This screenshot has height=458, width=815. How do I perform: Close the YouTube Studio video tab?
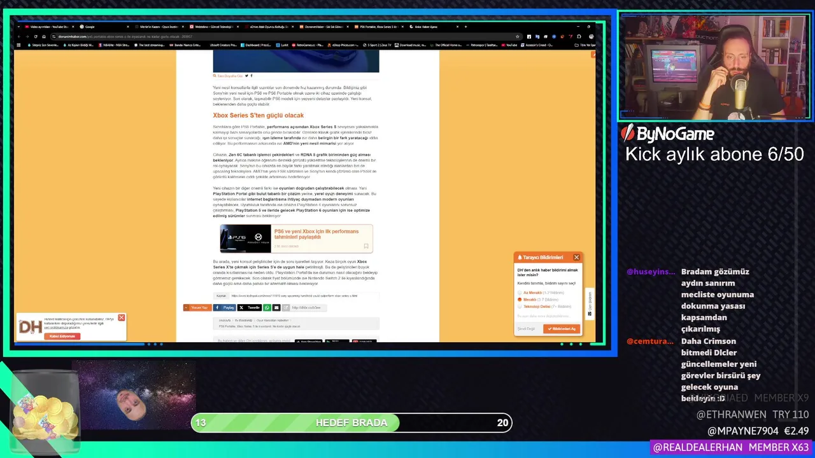pyautogui.click(x=73, y=27)
